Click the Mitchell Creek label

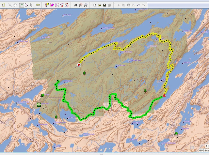pyautogui.click(x=23, y=41)
